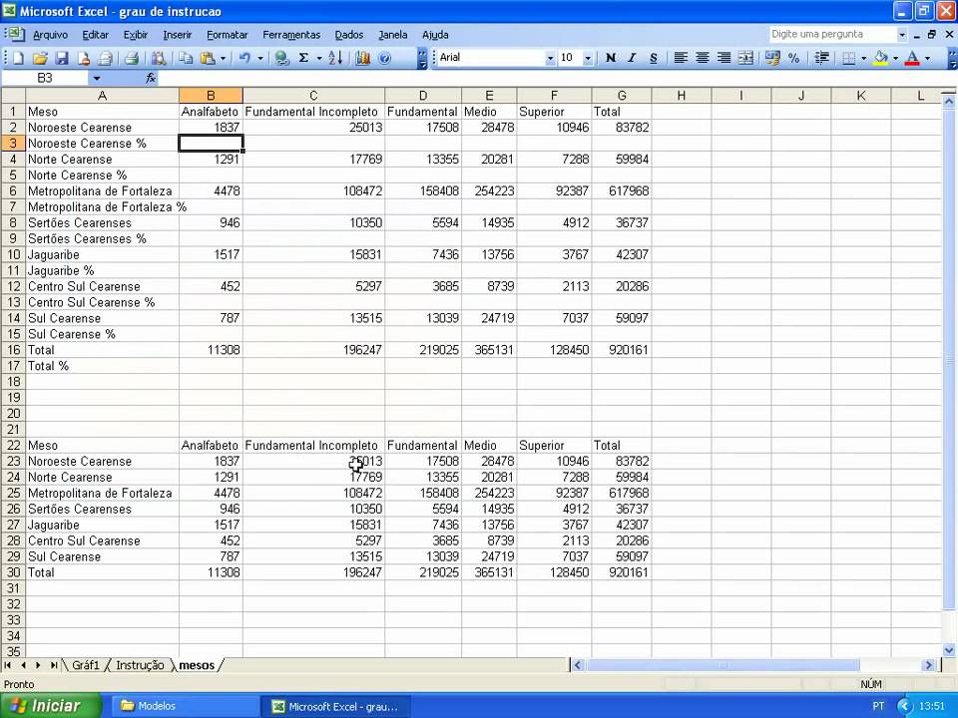Select the whole column C header
The width and height of the screenshot is (958, 718).
click(x=313, y=96)
